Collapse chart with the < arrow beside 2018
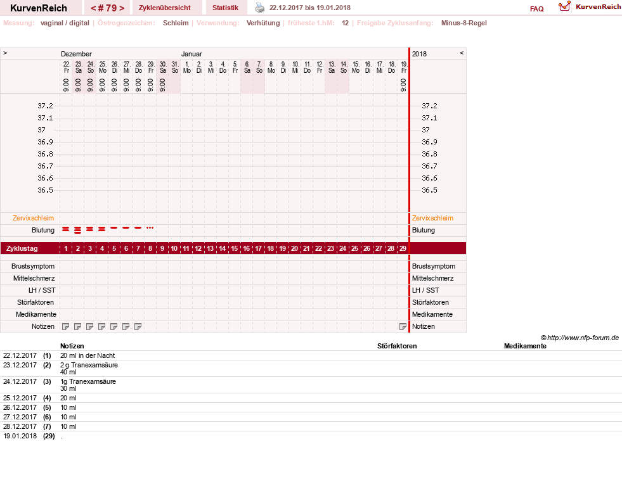Screen dimensions: 622x477 point(462,53)
